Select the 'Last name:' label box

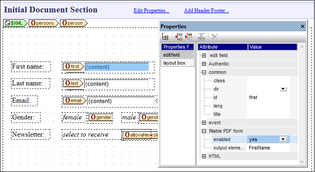coord(30,84)
